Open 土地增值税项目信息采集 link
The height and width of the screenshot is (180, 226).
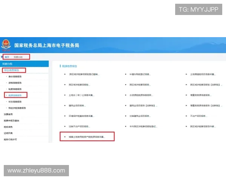pos(203,74)
